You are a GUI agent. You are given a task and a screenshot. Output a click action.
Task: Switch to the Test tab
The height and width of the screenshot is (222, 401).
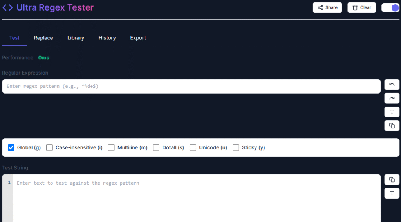[x=14, y=38]
